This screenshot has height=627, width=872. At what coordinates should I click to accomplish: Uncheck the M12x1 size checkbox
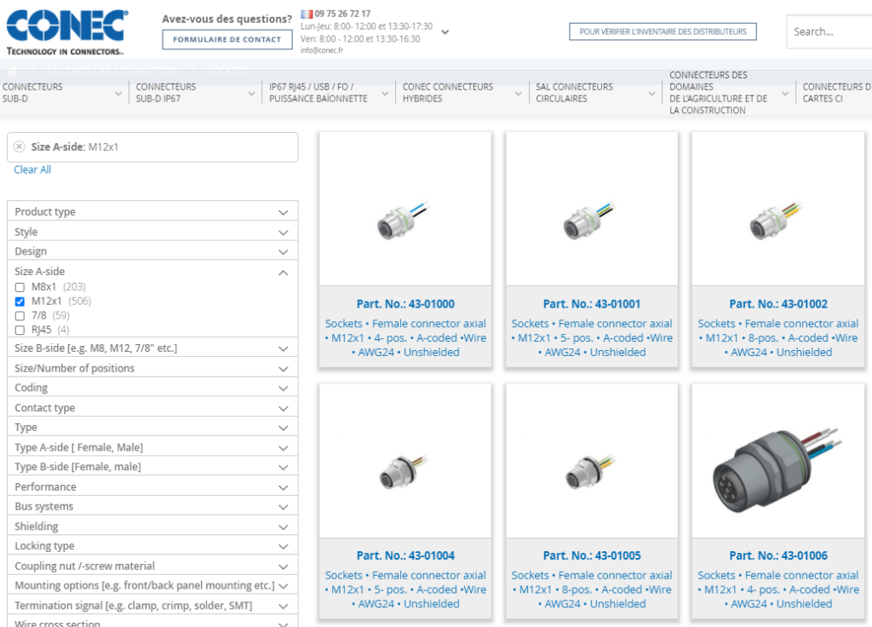(20, 302)
